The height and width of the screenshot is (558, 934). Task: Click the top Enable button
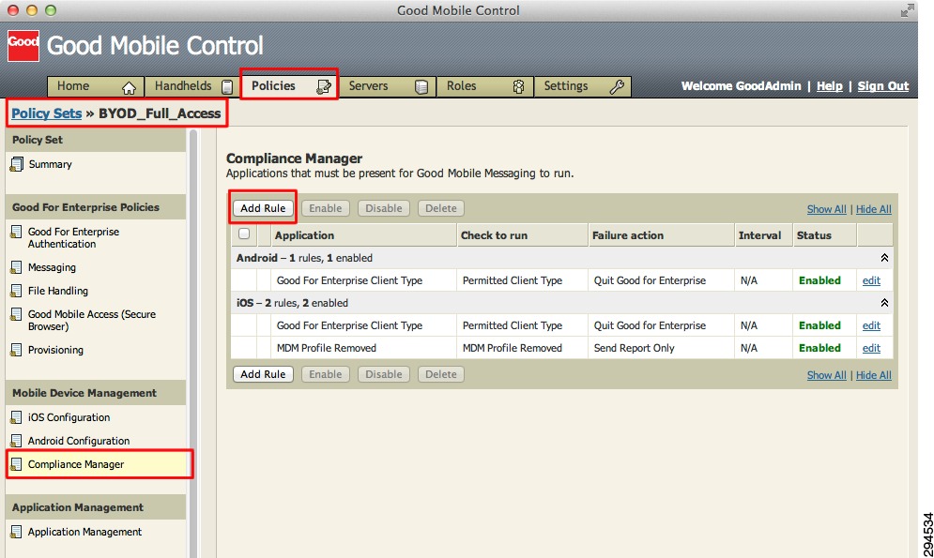coord(325,208)
